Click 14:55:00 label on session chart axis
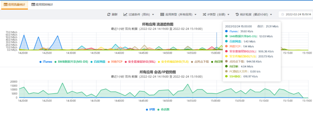Image resolution: width=313 pixels, height=113 pixels. coord(192,101)
